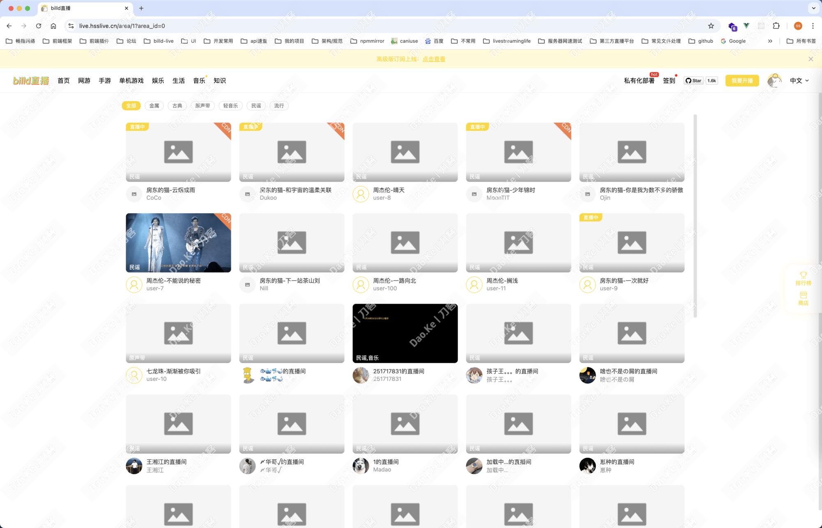822x528 pixels.
Task: Open the 单机游戏 navigation menu item
Action: tap(131, 81)
